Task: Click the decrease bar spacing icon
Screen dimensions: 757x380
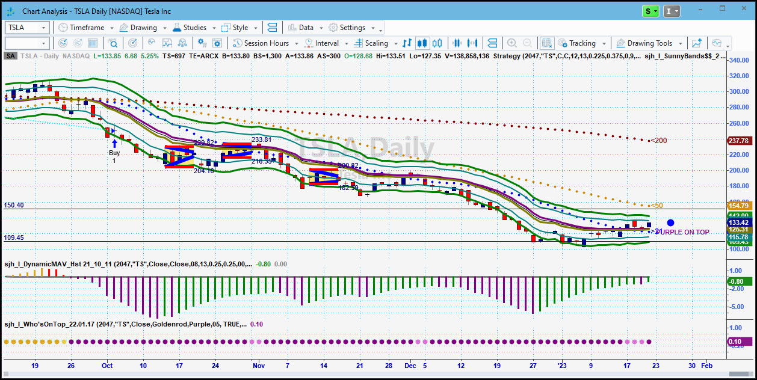Action: coord(457,43)
